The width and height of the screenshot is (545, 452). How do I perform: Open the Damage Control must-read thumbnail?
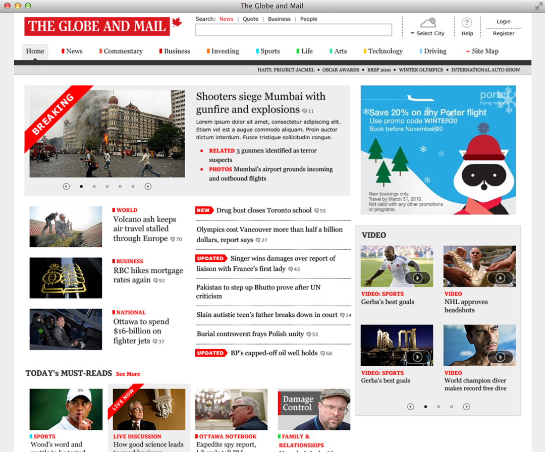(x=314, y=410)
